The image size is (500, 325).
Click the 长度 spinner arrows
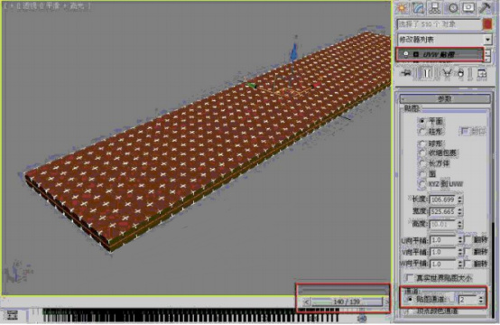459,200
